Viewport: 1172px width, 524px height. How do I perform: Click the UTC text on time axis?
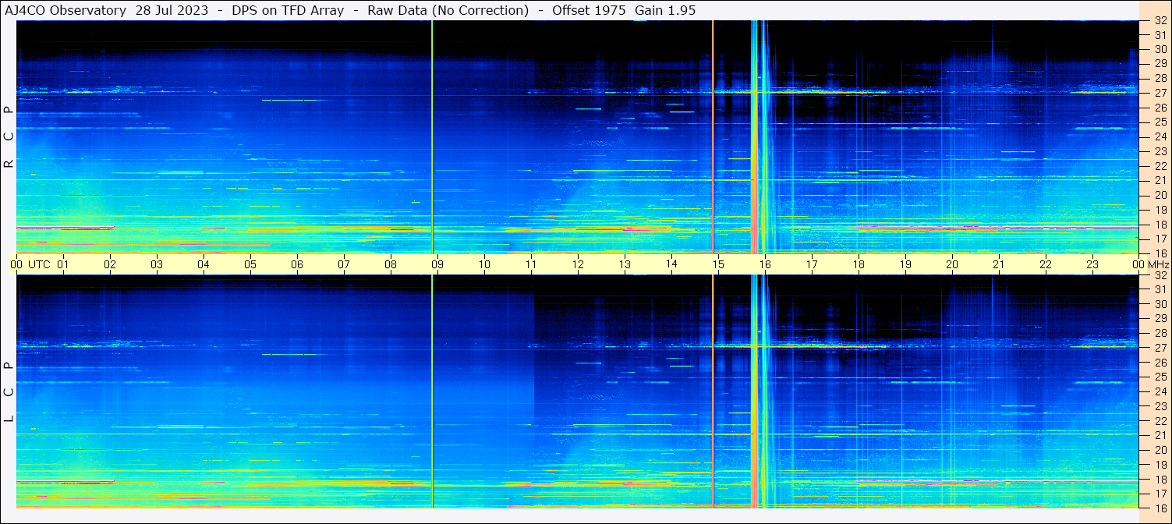[39, 264]
